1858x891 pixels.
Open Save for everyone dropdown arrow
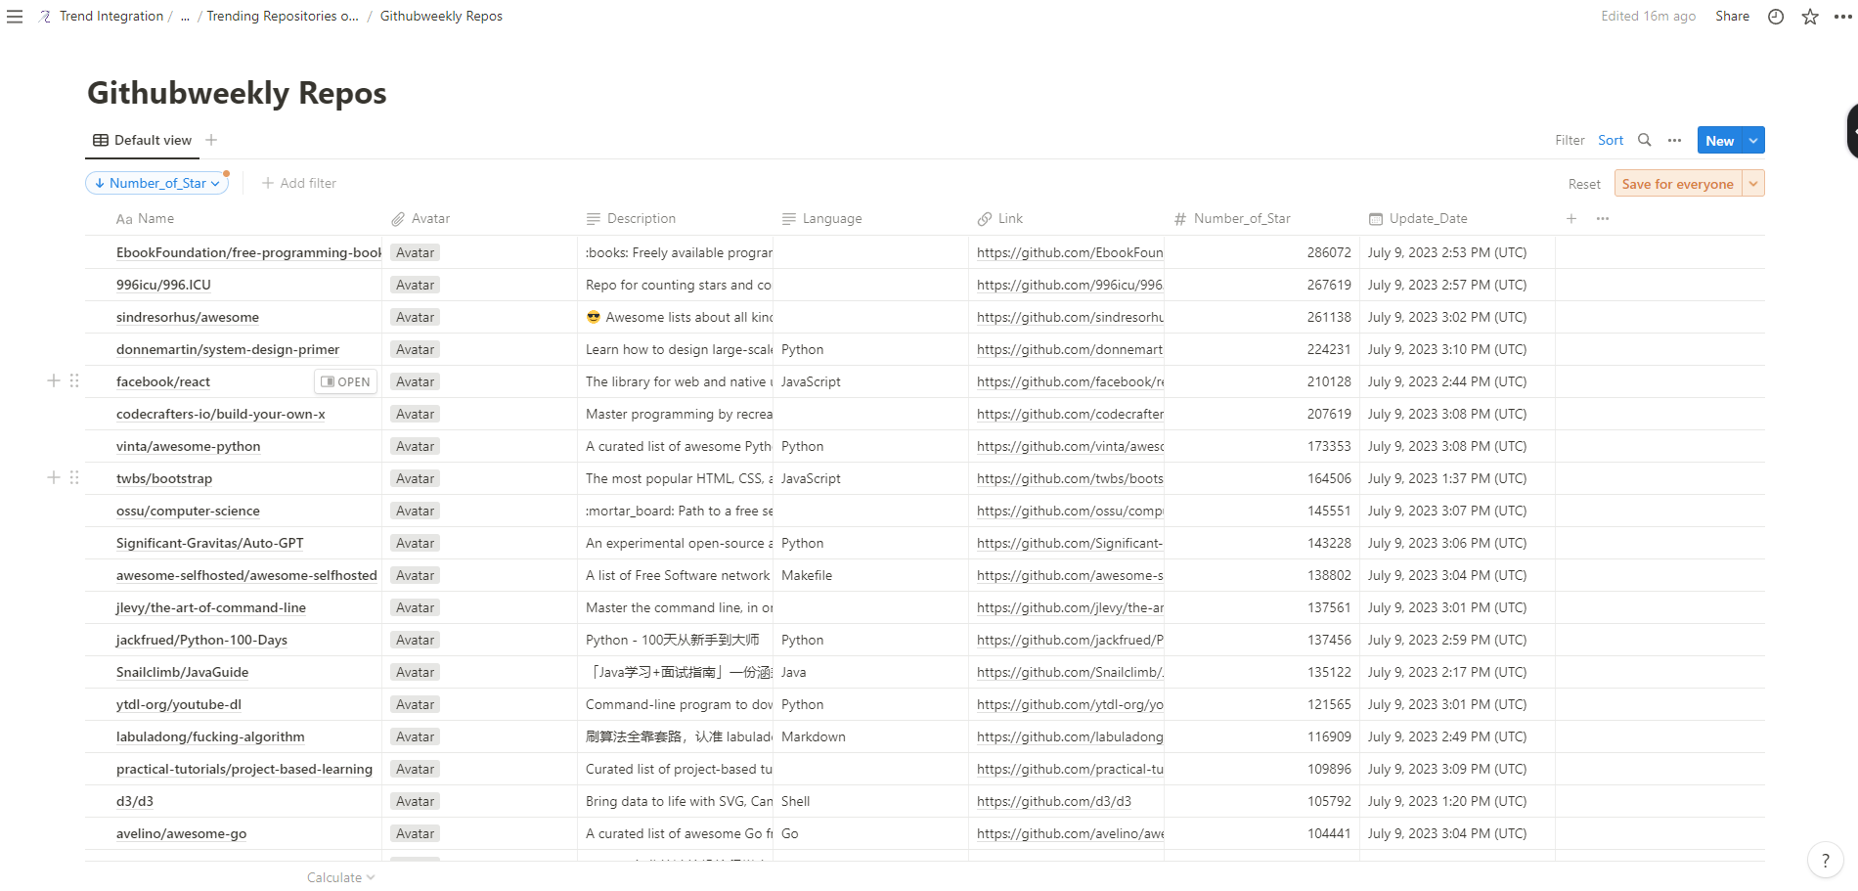click(x=1753, y=184)
